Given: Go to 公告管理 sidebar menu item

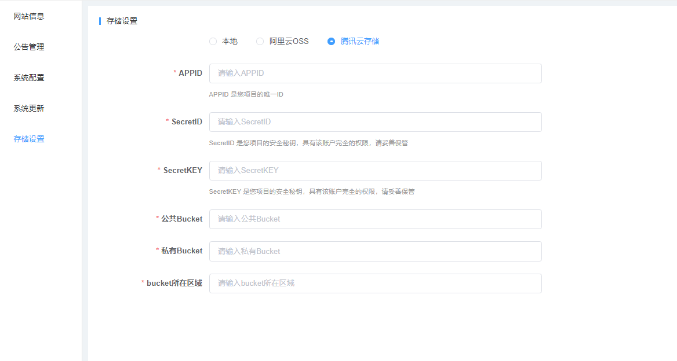Looking at the screenshot, I should click(29, 47).
